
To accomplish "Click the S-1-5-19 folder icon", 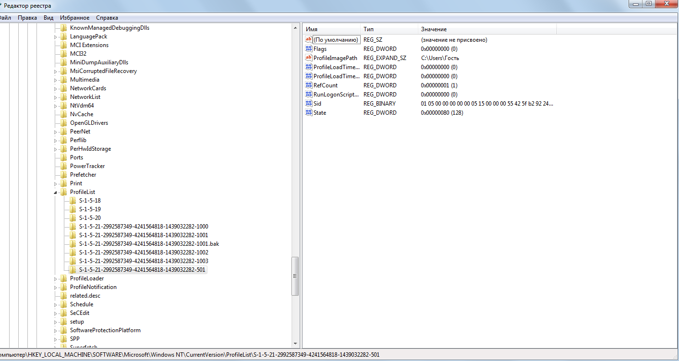I will (73, 209).
